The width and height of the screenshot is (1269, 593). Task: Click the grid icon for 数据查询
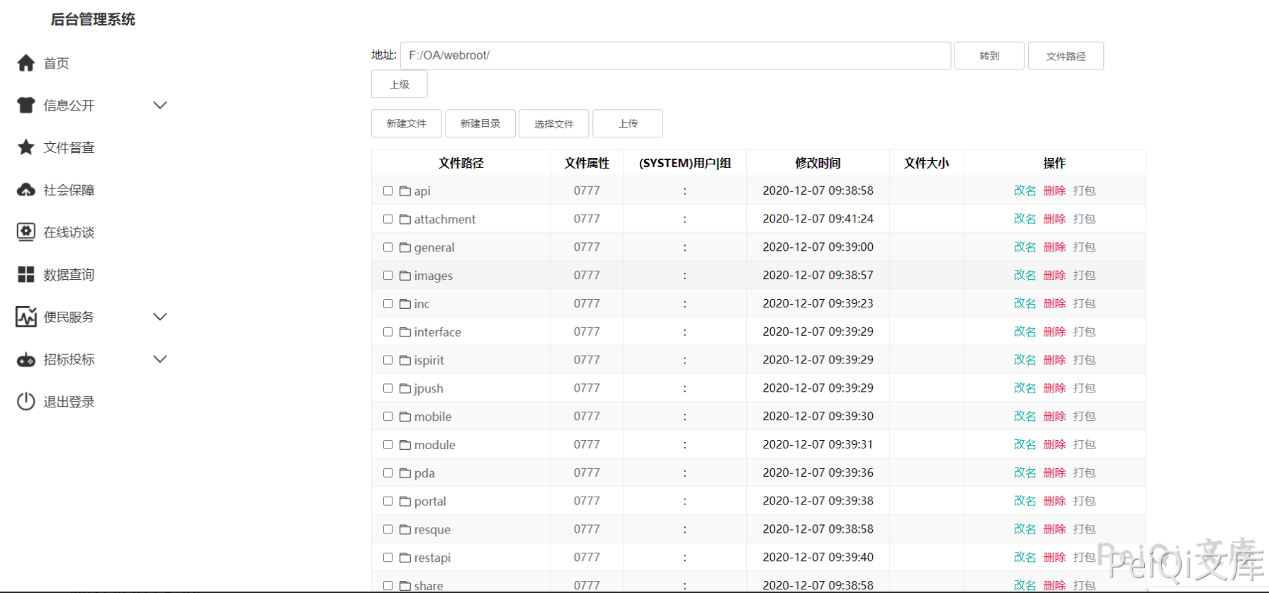tap(26, 275)
